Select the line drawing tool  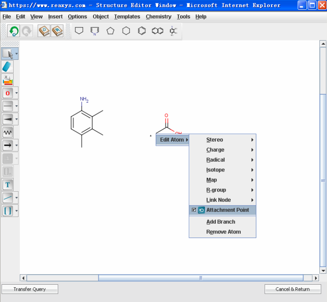8,198
